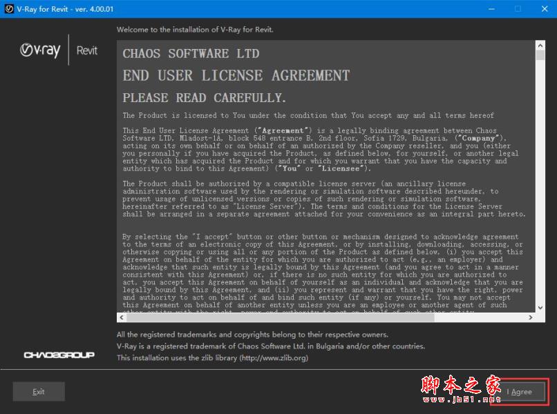
Task: Click the license scroll up arrow
Action: coord(540,46)
